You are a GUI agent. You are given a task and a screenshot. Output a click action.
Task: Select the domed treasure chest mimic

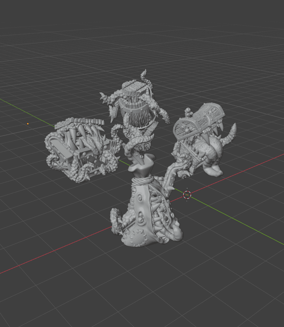point(203,140)
